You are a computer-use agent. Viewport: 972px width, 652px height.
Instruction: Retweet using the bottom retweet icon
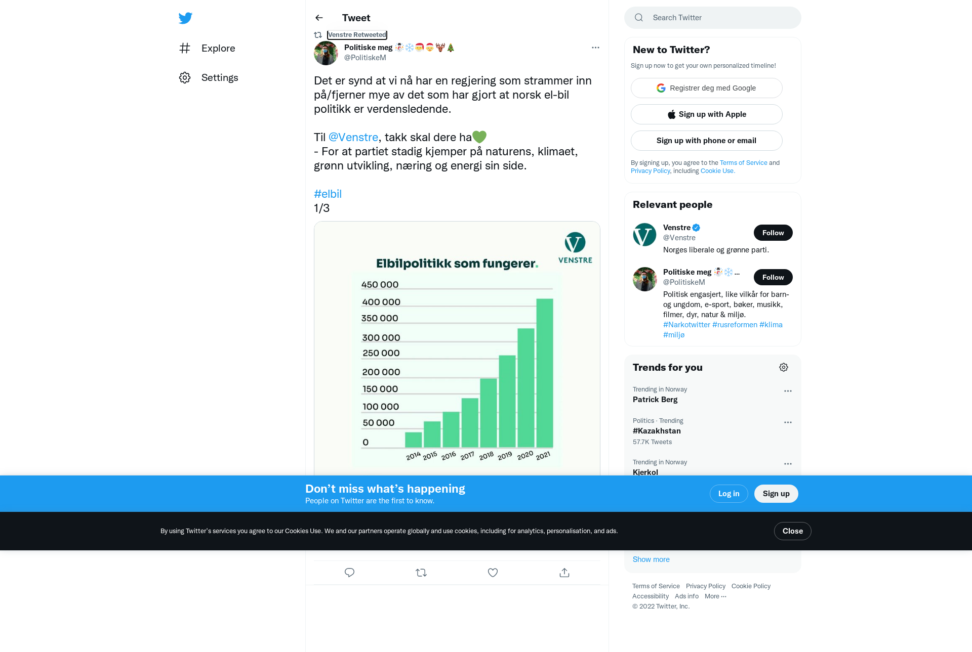point(421,573)
